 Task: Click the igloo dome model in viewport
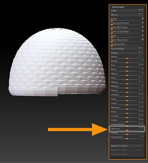[x=57, y=62]
